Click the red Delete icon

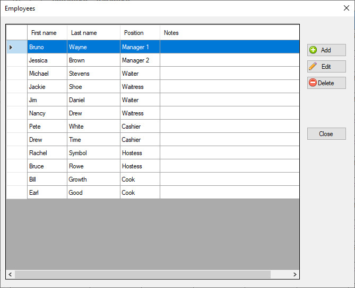pyautogui.click(x=313, y=83)
